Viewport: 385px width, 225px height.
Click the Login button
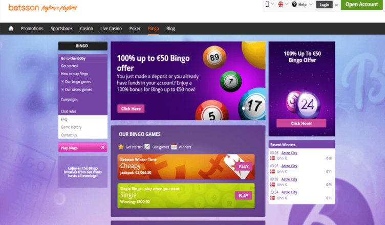tap(325, 5)
